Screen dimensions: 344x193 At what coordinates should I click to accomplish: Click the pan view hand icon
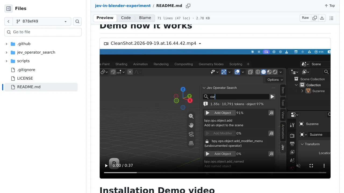191,125
